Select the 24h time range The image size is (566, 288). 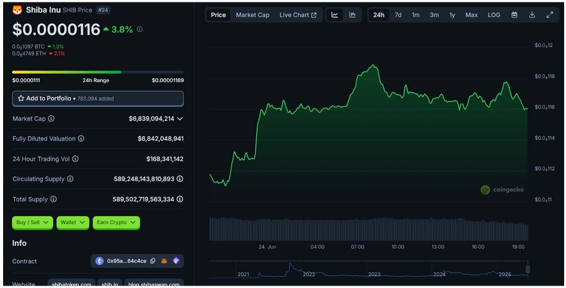[378, 15]
